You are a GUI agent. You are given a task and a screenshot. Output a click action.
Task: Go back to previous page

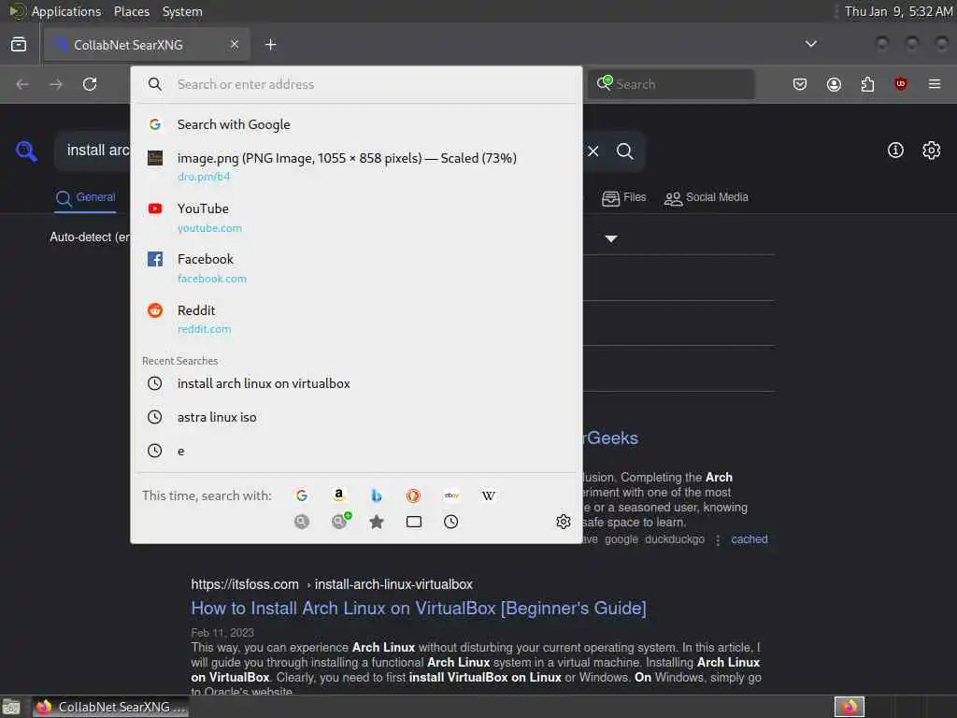point(22,84)
